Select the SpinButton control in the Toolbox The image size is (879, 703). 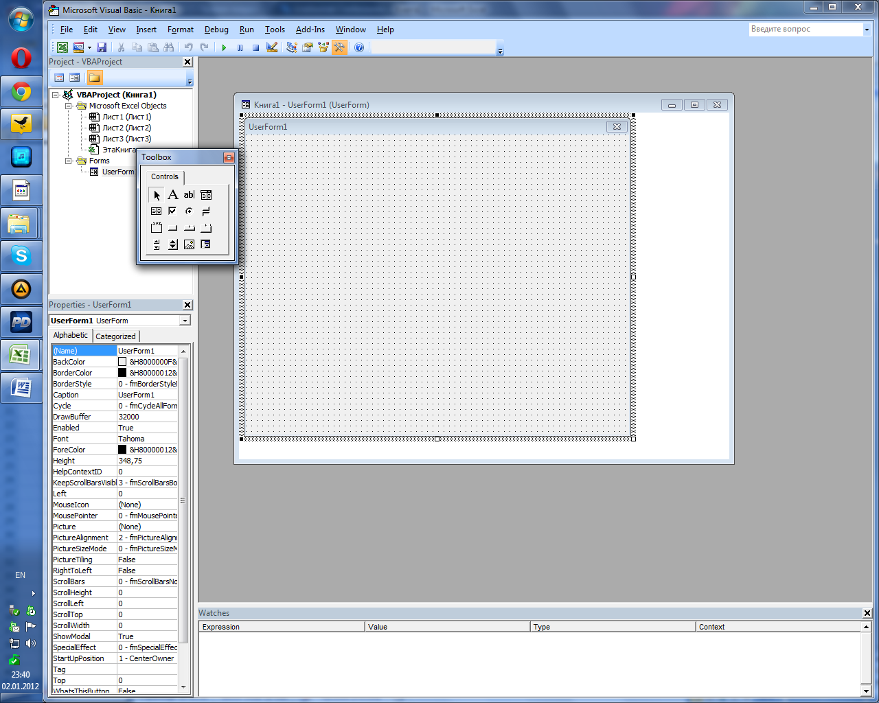pyautogui.click(x=173, y=244)
